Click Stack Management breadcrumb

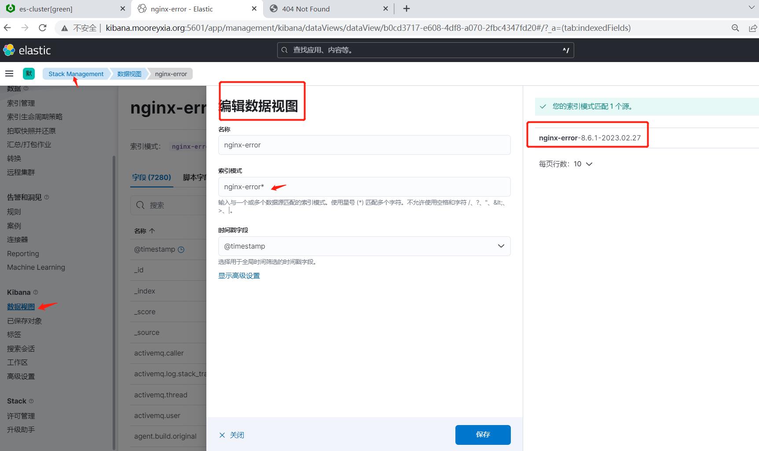click(76, 74)
